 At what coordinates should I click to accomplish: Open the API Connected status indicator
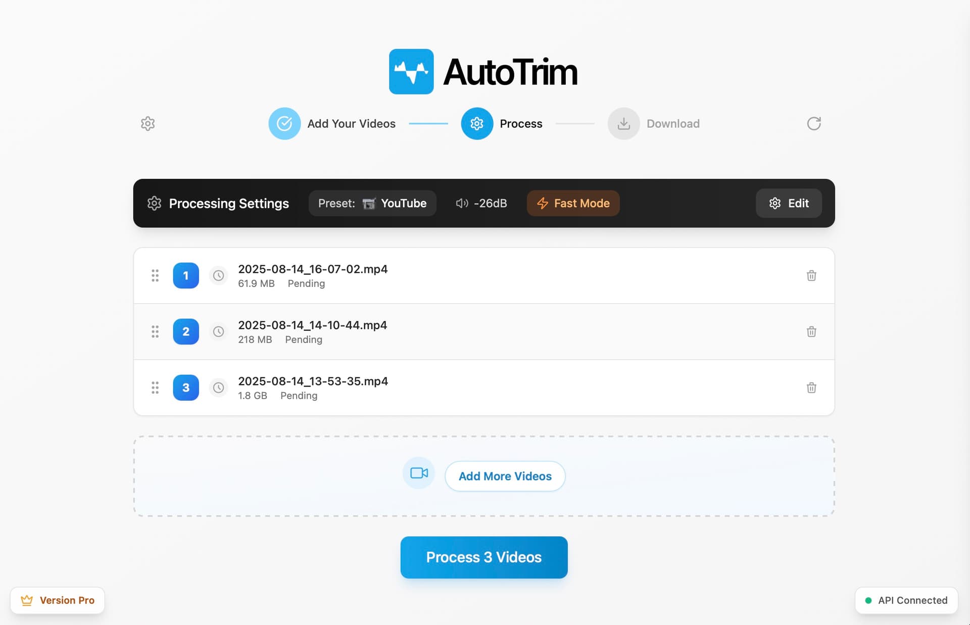(906, 600)
